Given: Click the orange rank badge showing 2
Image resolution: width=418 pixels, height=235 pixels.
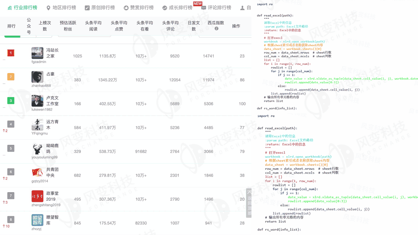Looking at the screenshot, I should click(10, 76).
